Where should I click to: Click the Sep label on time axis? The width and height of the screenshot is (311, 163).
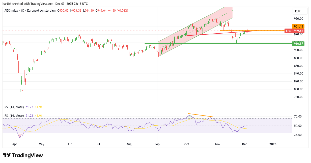click(x=157, y=144)
